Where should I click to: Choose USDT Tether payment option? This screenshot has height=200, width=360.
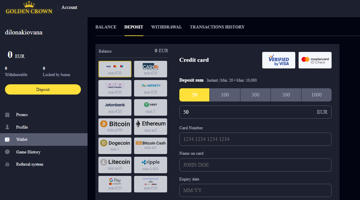pyautogui.click(x=151, y=107)
